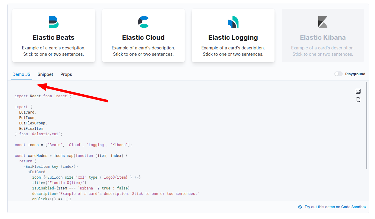The image size is (375, 219).
Task: Enable the Playground toggle
Action: [338, 74]
